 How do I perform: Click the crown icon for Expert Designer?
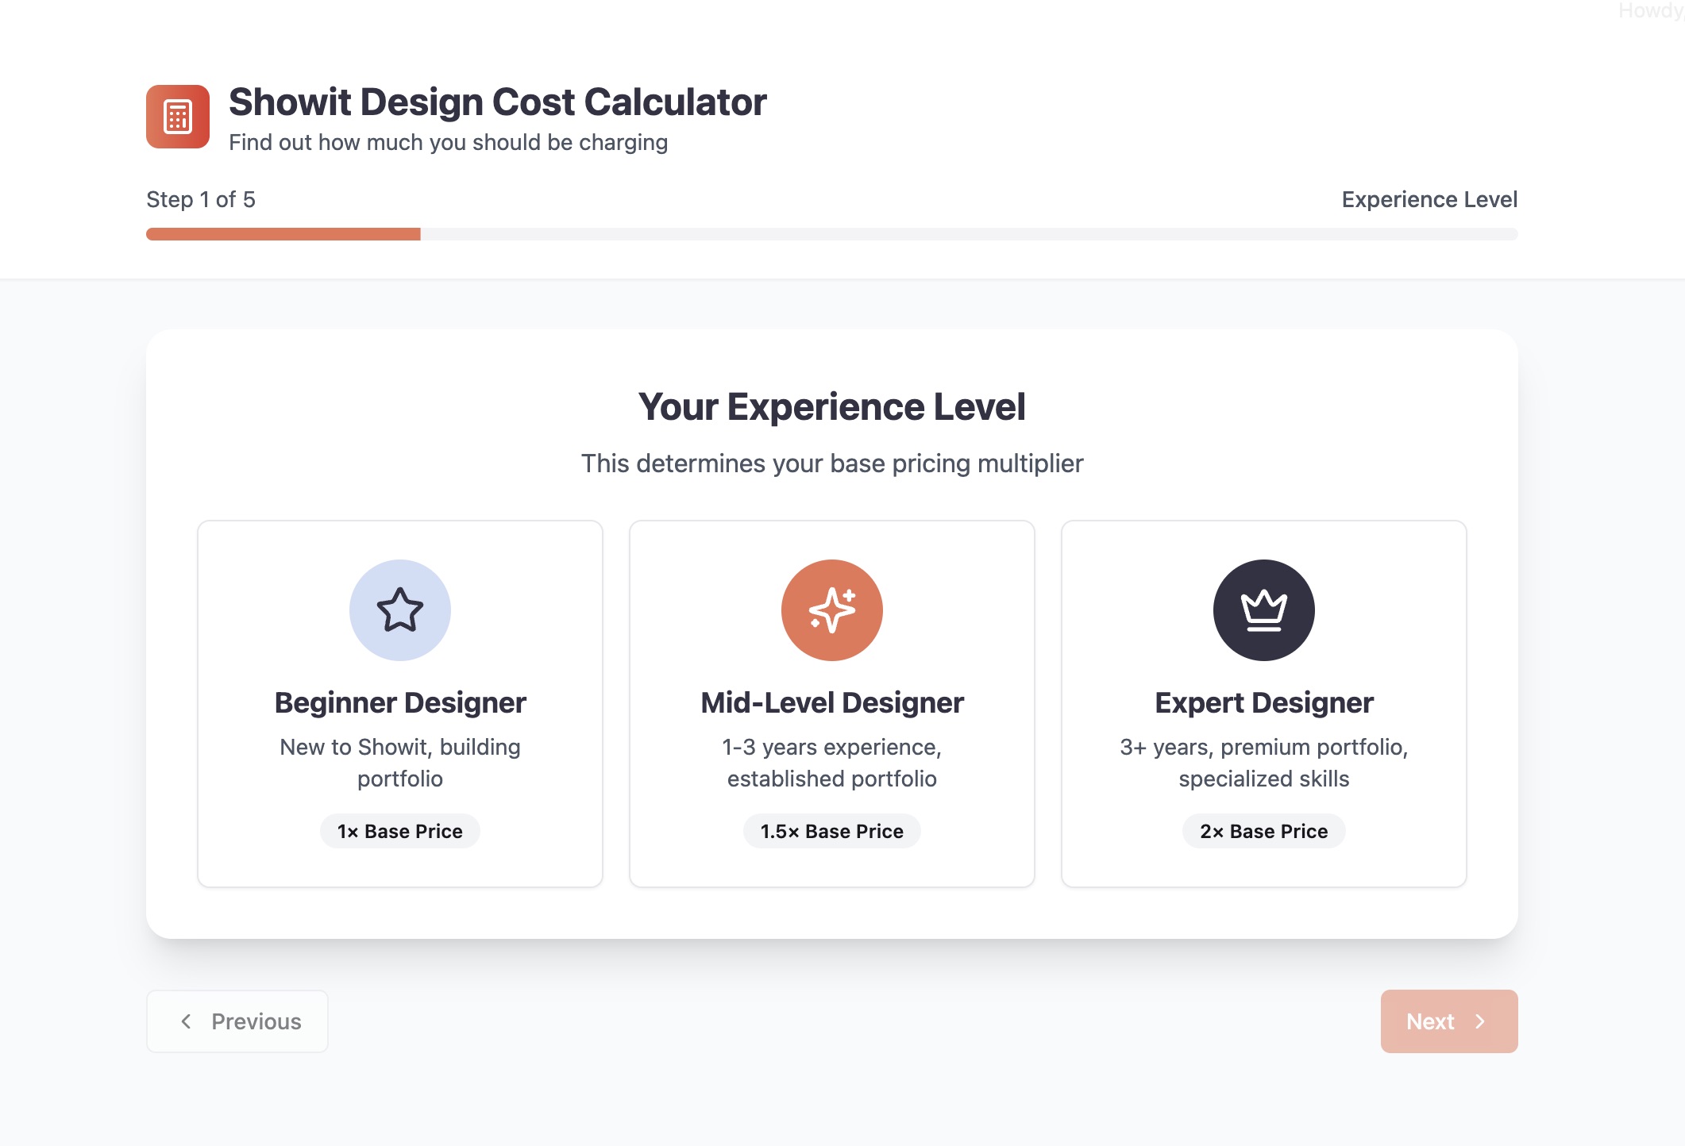(x=1263, y=610)
